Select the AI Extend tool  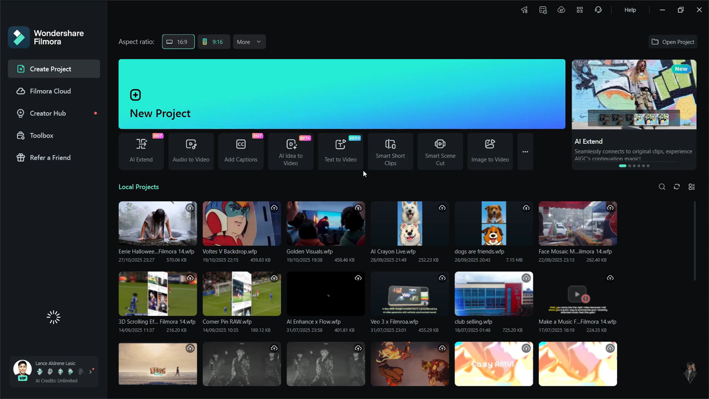tap(141, 151)
